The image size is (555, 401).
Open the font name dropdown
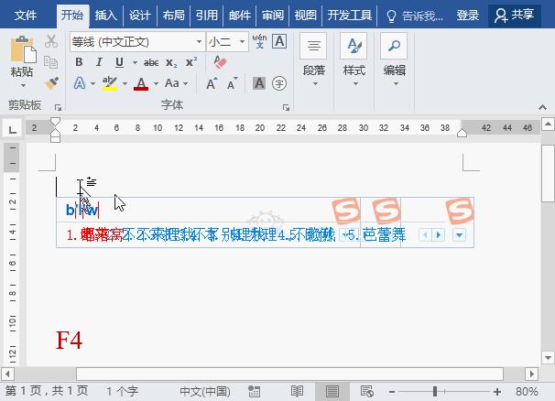200,42
